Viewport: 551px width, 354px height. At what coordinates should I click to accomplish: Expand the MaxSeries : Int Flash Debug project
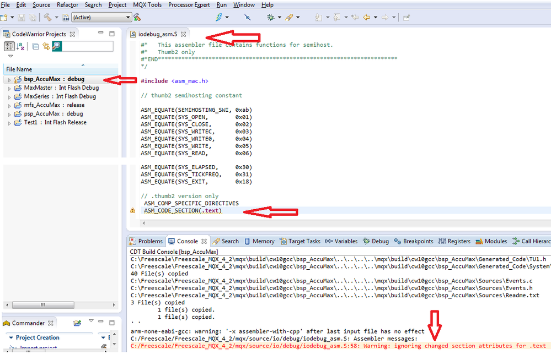9,97
